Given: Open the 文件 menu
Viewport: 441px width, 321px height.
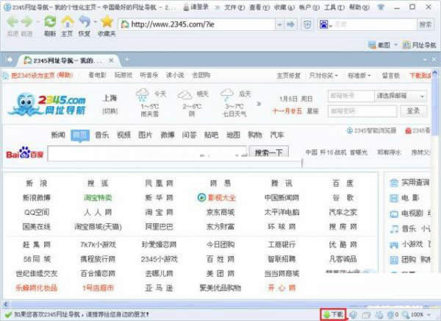Looking at the screenshot, I should pos(234,7).
